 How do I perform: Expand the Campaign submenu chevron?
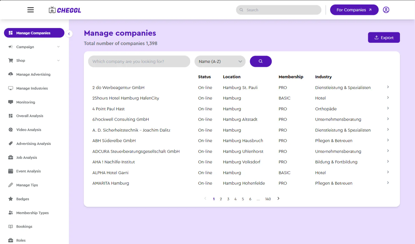point(58,47)
